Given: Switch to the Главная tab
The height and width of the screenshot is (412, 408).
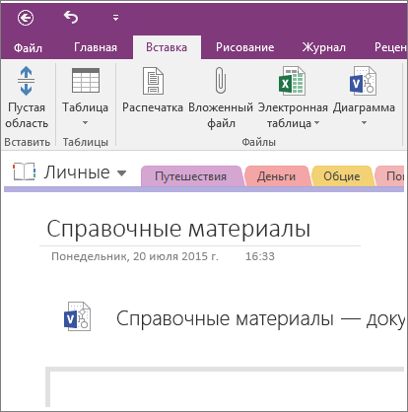Looking at the screenshot, I should coord(96,47).
